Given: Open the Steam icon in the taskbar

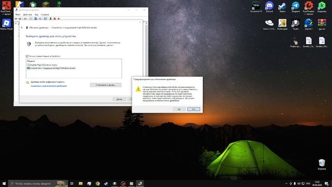Looking at the screenshot, I should click(x=106, y=183).
